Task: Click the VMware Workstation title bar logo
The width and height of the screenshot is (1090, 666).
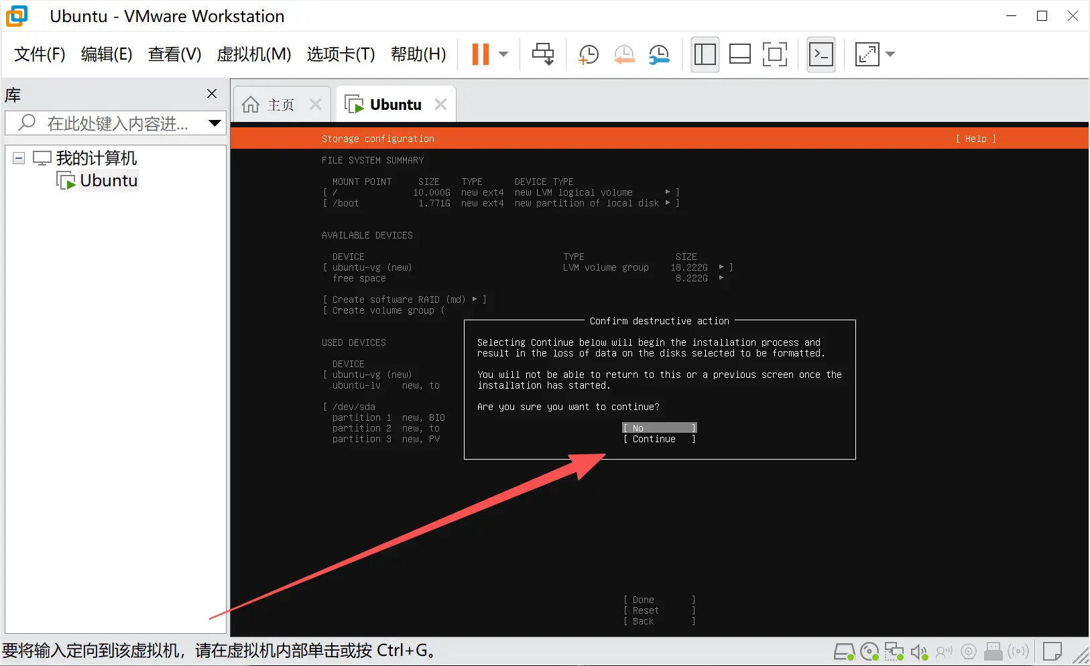Action: [x=17, y=15]
